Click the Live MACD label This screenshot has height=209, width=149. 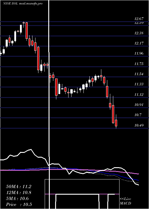[125, 201]
